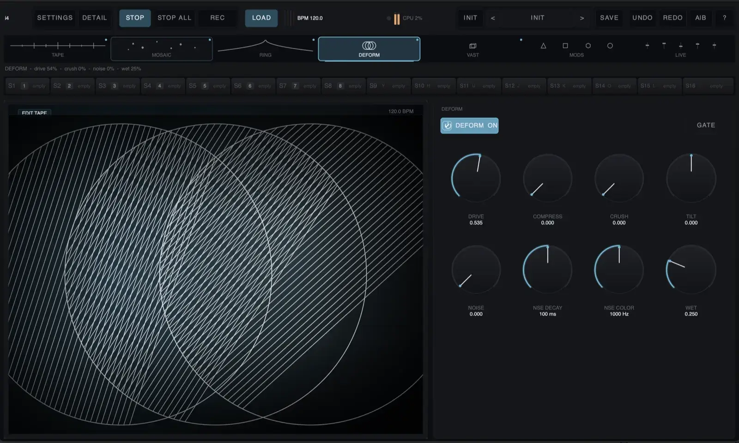Toggle the MOSAIC module enable dot
The height and width of the screenshot is (443, 739).
(x=210, y=40)
